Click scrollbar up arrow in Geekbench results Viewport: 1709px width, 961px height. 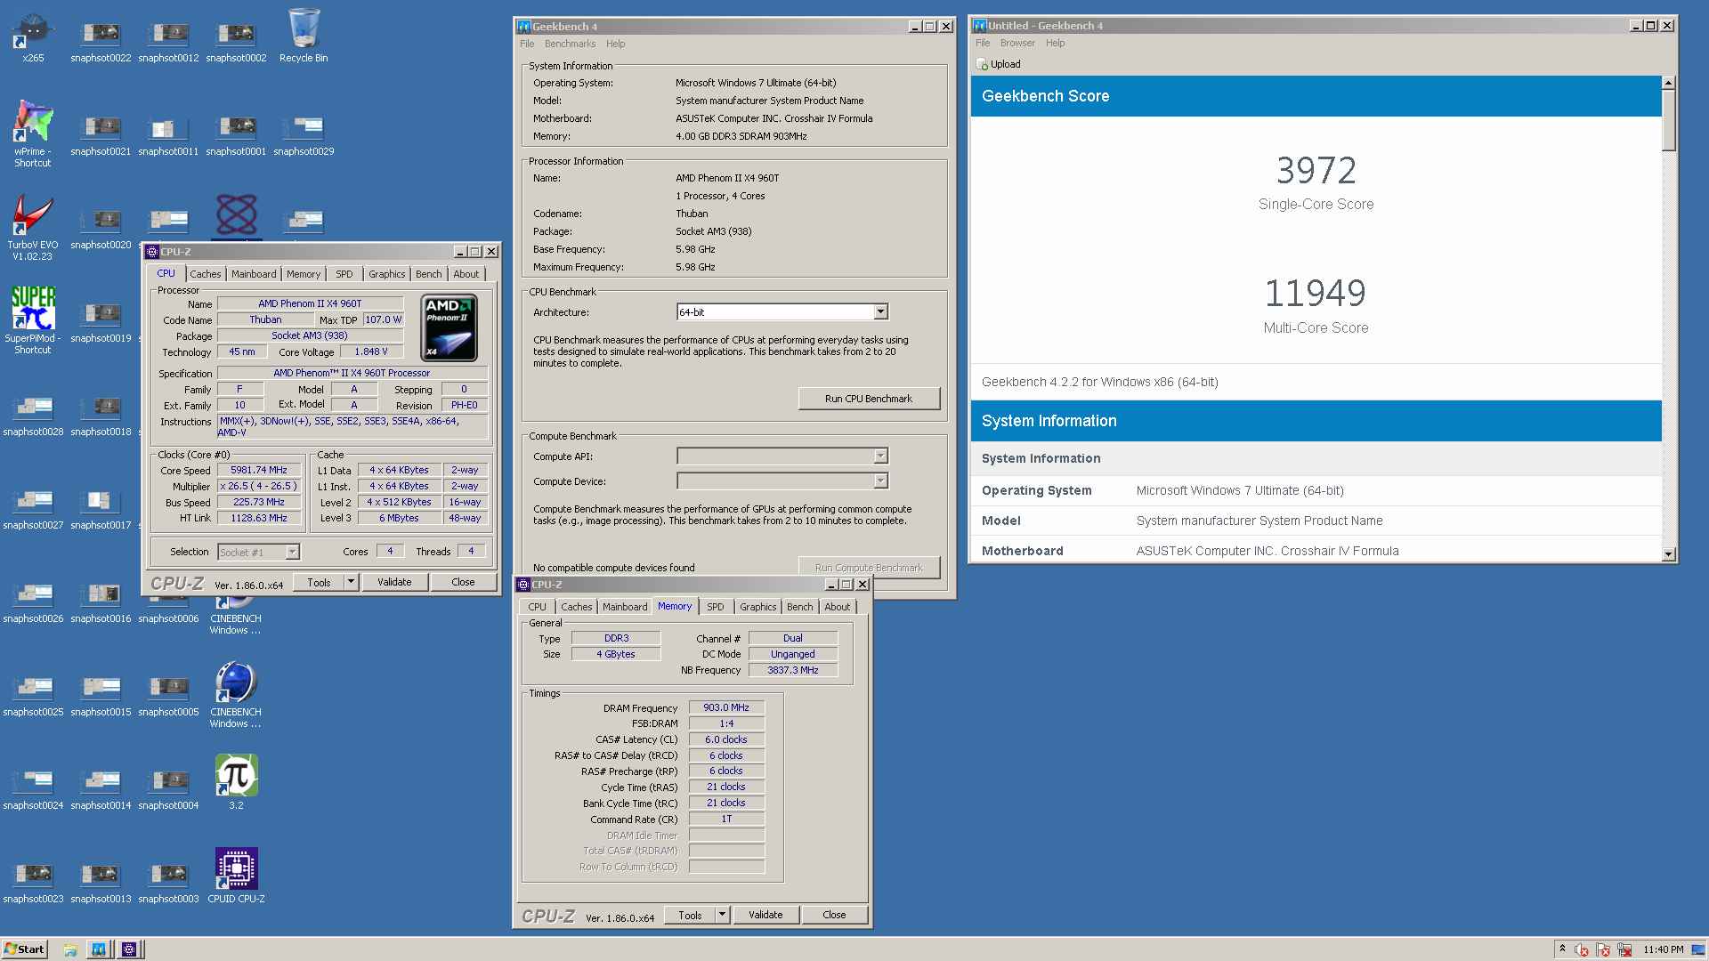point(1669,83)
